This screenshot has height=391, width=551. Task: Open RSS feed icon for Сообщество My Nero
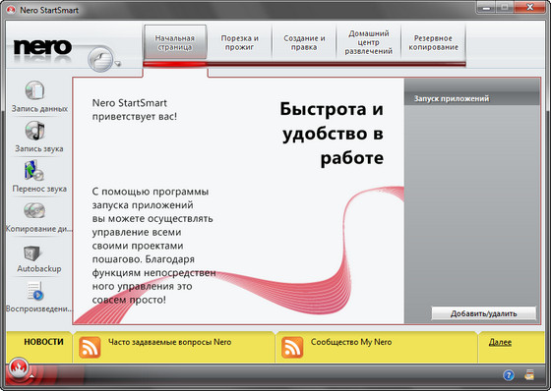292,348
